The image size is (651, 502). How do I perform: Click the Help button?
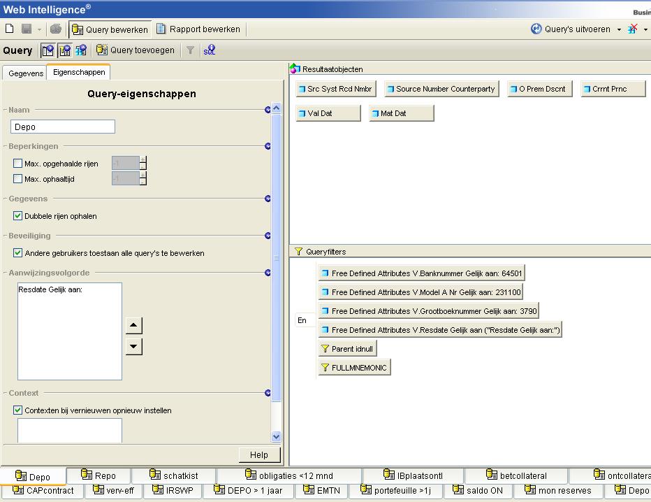pyautogui.click(x=258, y=454)
